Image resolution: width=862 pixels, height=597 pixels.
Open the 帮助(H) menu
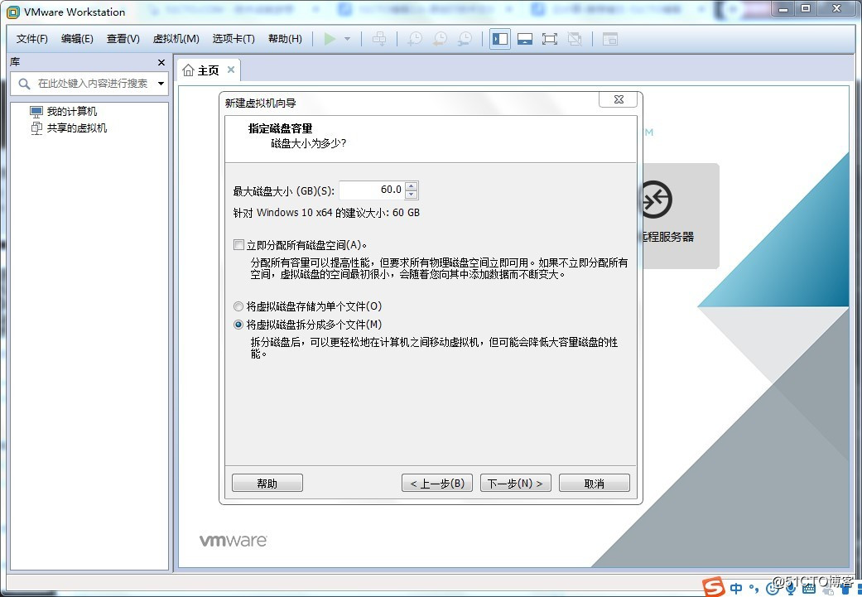tap(285, 38)
